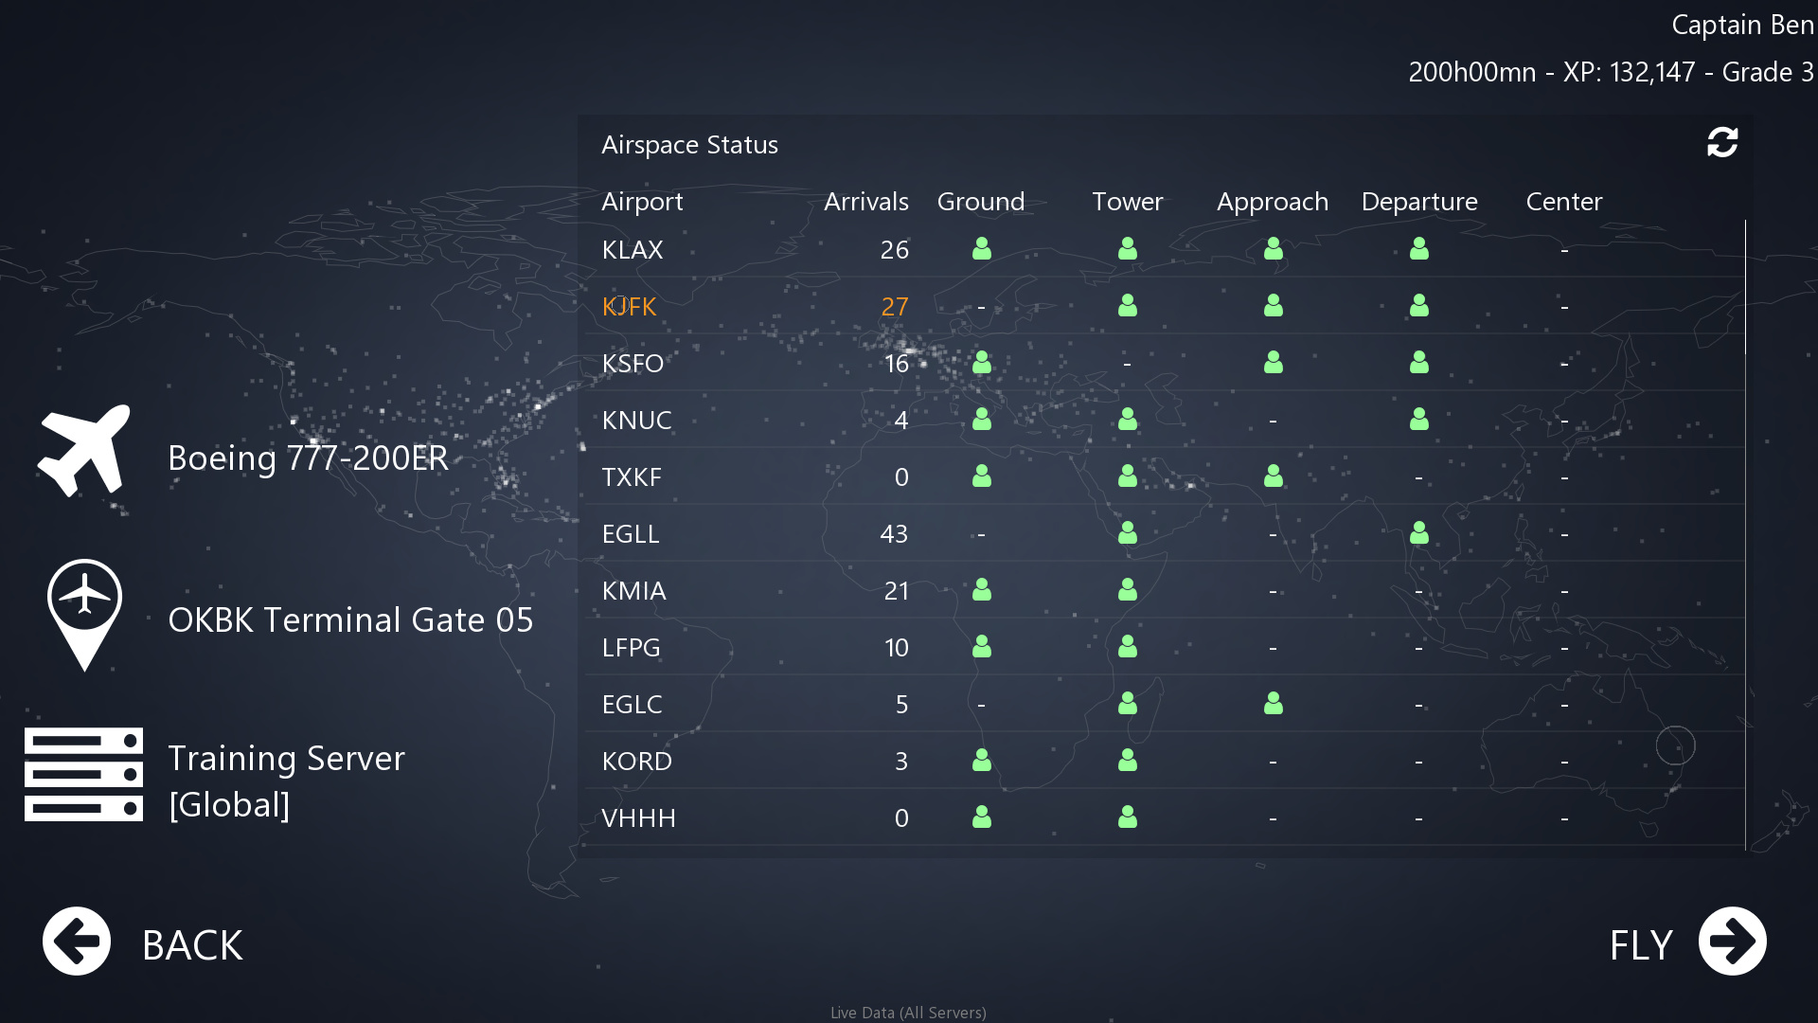Viewport: 1818px width, 1023px height.
Task: Select the EGLL airport entry
Action: (631, 534)
